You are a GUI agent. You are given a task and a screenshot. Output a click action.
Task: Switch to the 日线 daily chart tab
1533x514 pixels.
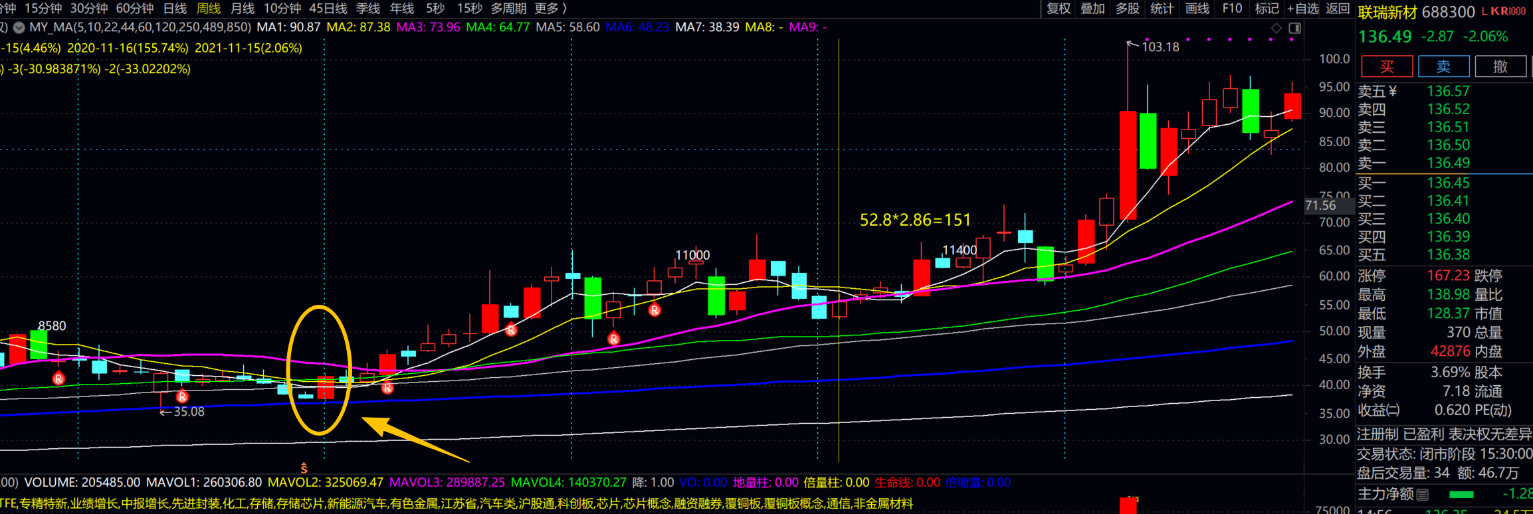pyautogui.click(x=175, y=9)
